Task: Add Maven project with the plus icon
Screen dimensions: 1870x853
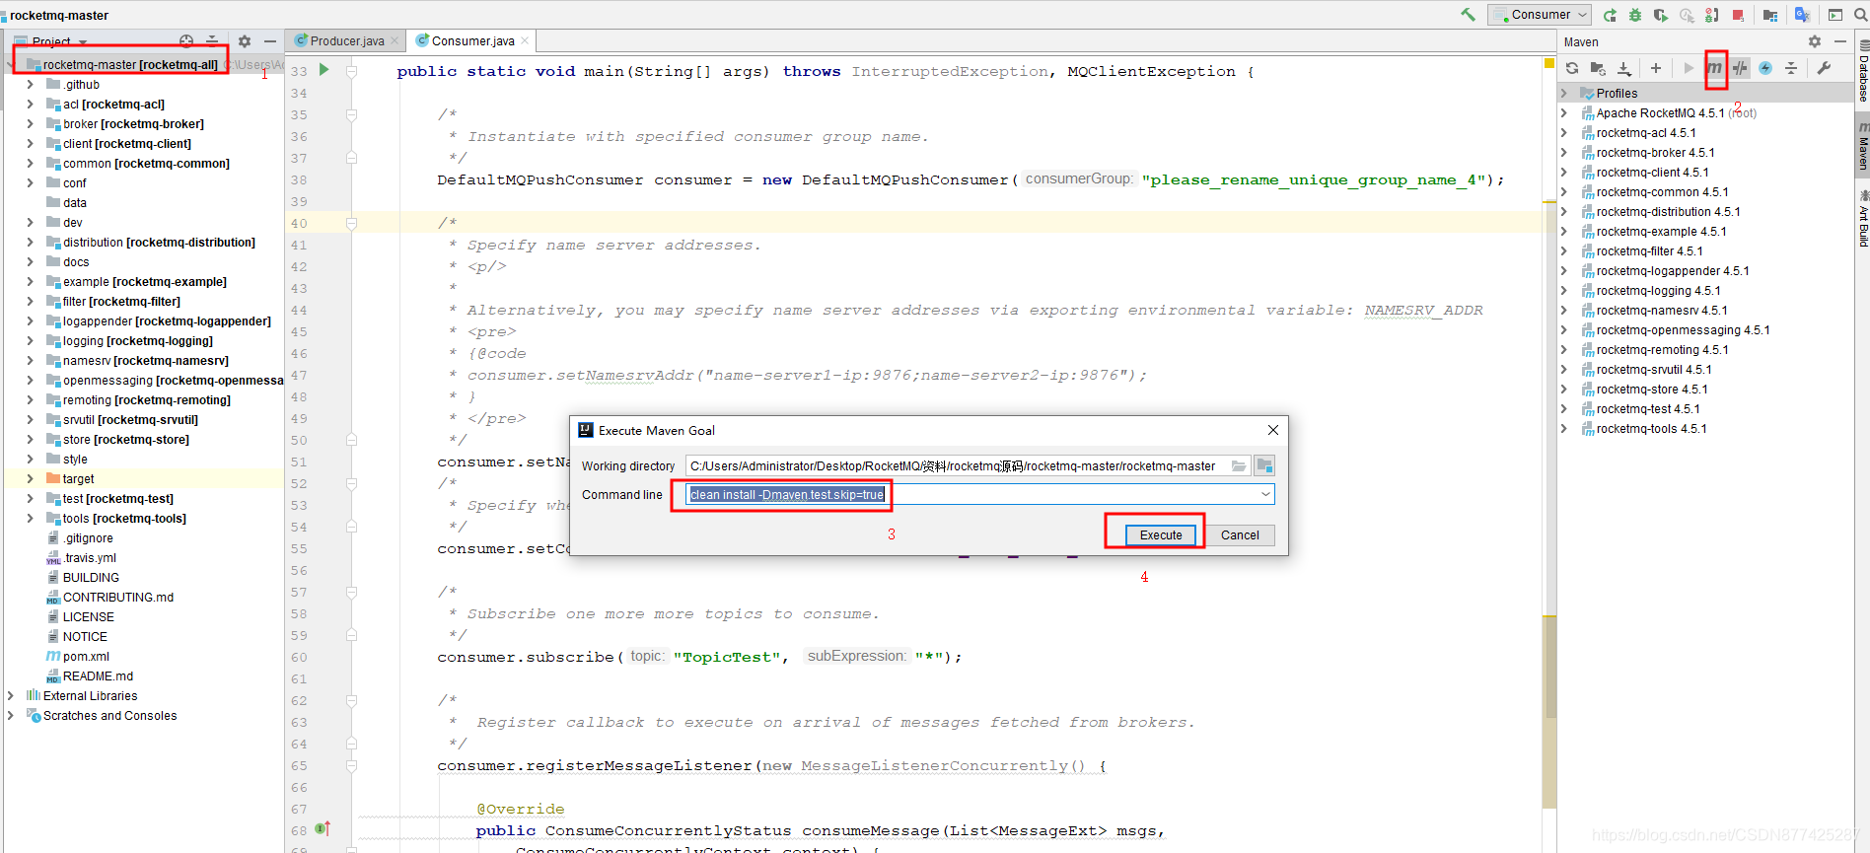Action: 1655,68
